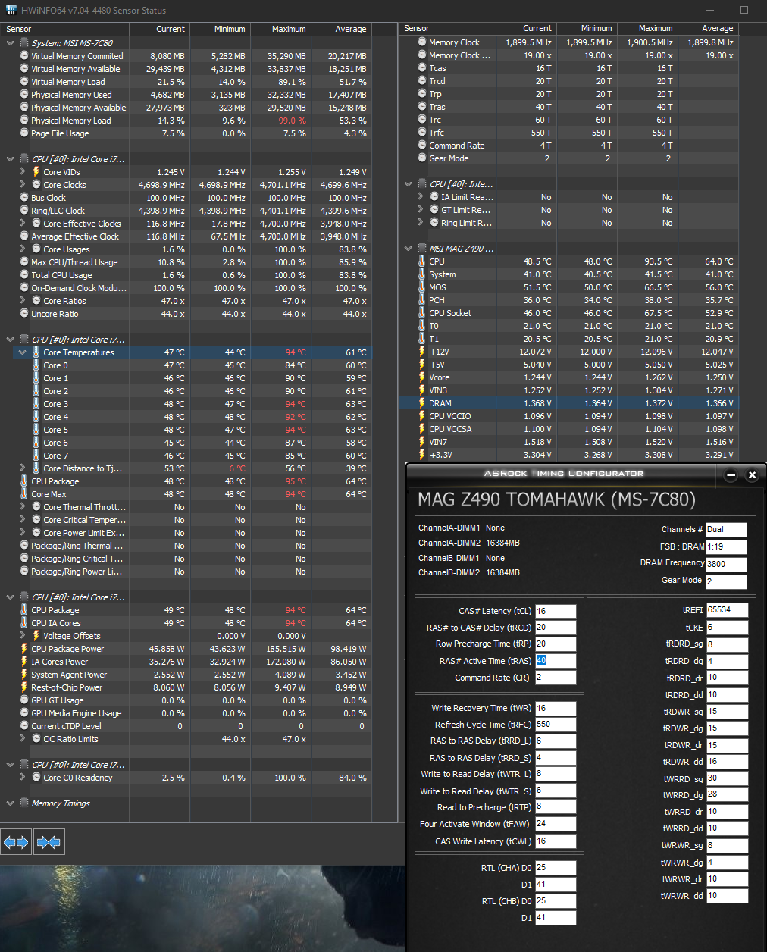Click the PCH thermometer icon

(x=422, y=300)
